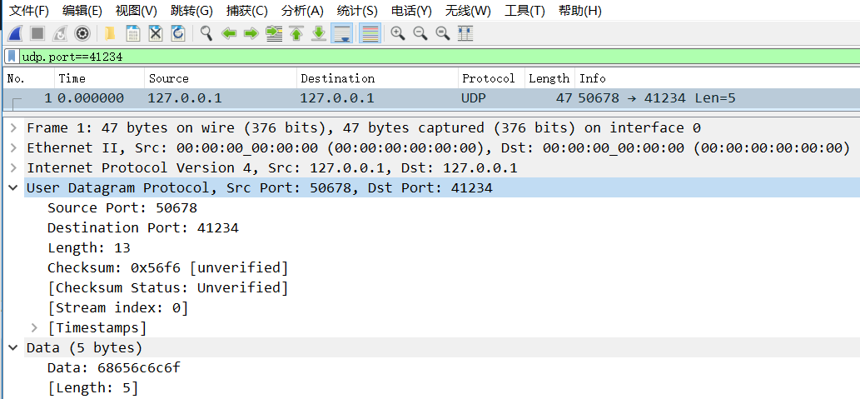This screenshot has height=399, width=860.
Task: Click the start capture shark fin icon
Action: [x=15, y=33]
